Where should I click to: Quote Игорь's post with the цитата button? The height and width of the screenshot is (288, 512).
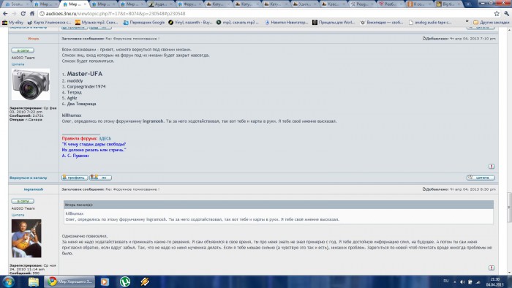click(481, 178)
